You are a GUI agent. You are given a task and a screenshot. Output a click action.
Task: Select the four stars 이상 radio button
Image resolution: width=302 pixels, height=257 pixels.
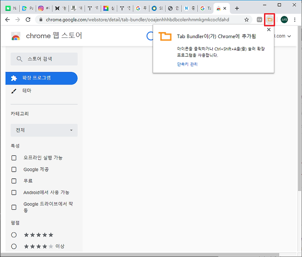click(14, 247)
